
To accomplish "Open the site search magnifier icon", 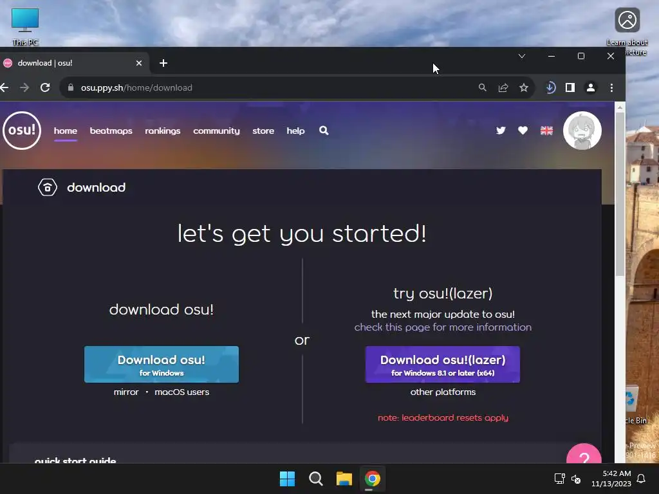I will pyautogui.click(x=324, y=131).
